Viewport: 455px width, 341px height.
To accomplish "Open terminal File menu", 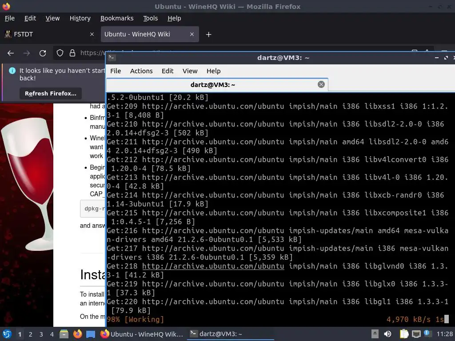I will coord(116,71).
